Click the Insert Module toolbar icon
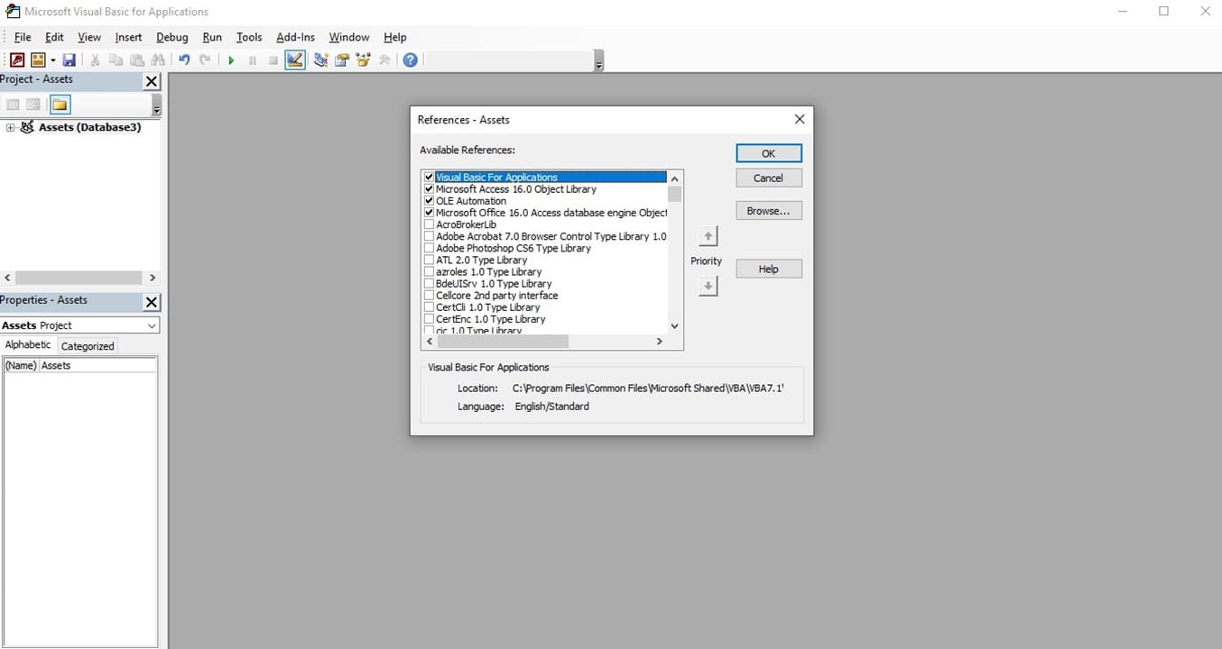Viewport: 1222px width, 649px height. [x=38, y=60]
